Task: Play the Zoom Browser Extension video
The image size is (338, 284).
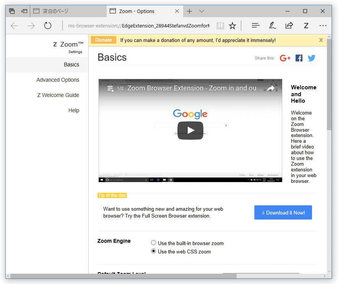Action: point(190,131)
